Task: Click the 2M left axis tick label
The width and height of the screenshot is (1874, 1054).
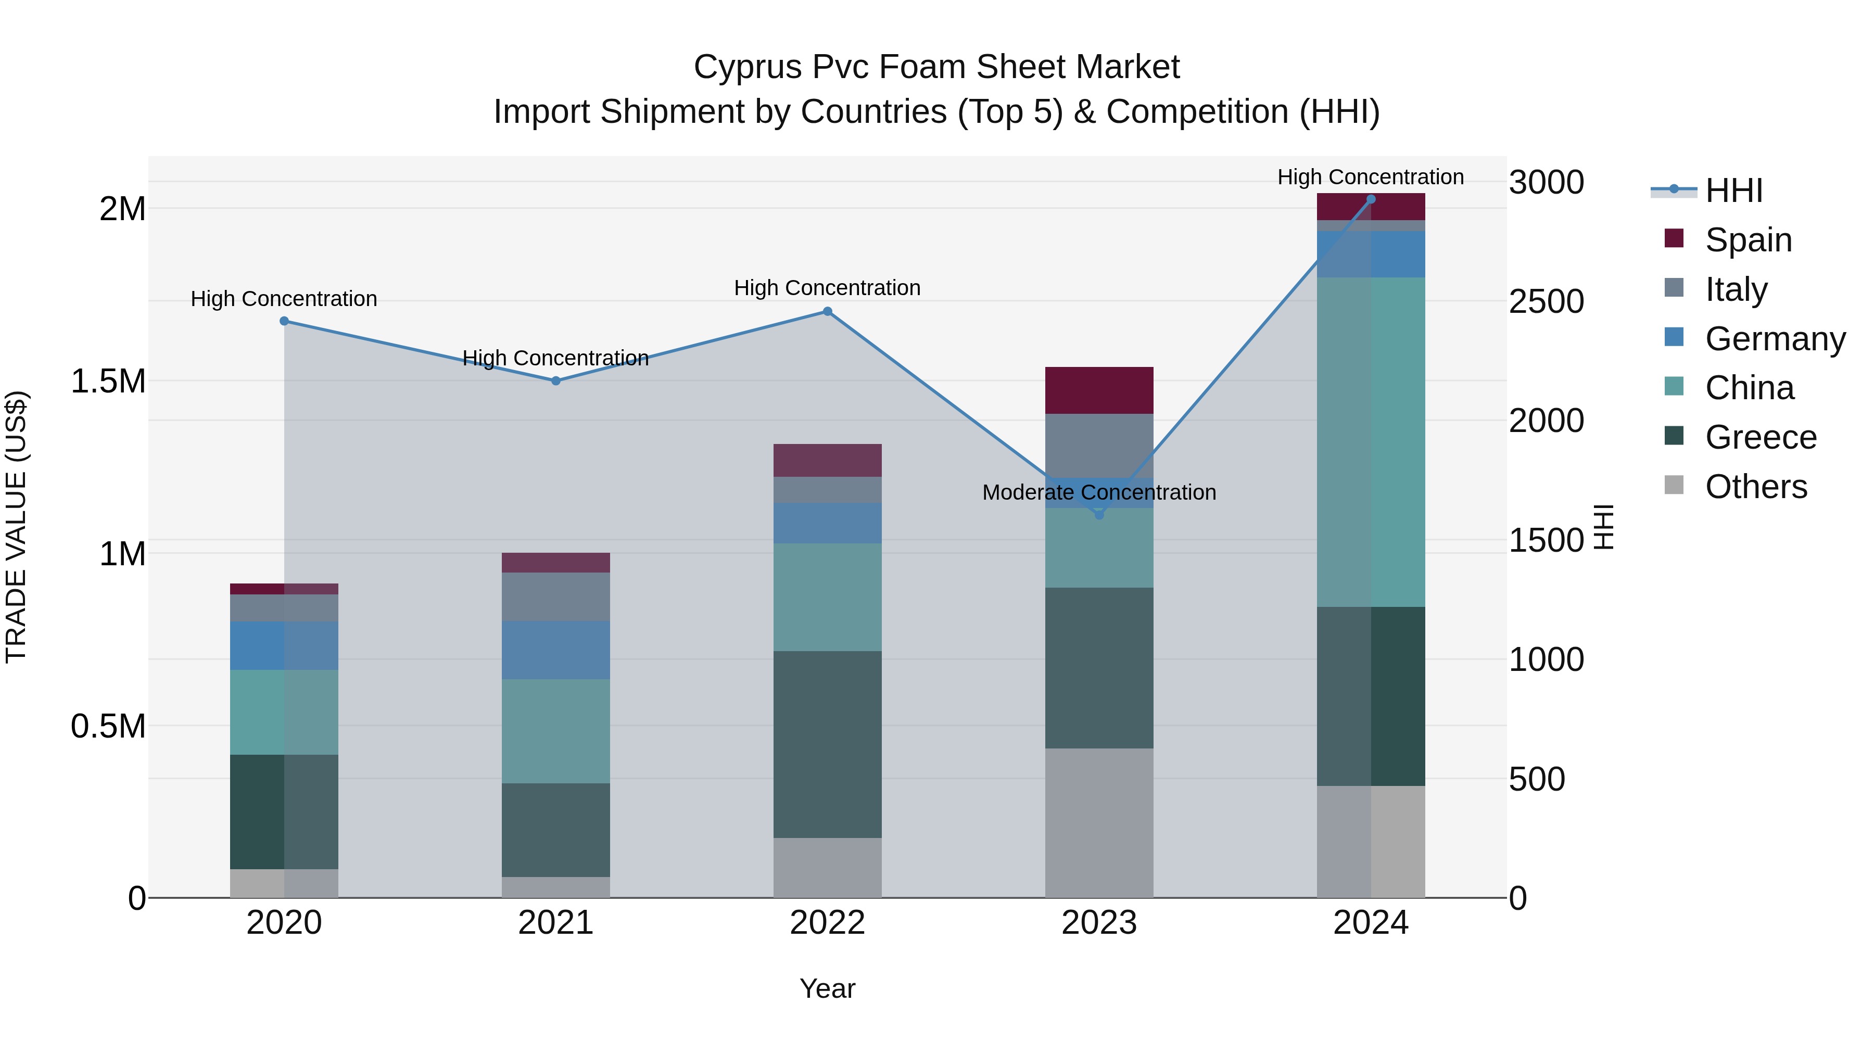Action: 122,209
